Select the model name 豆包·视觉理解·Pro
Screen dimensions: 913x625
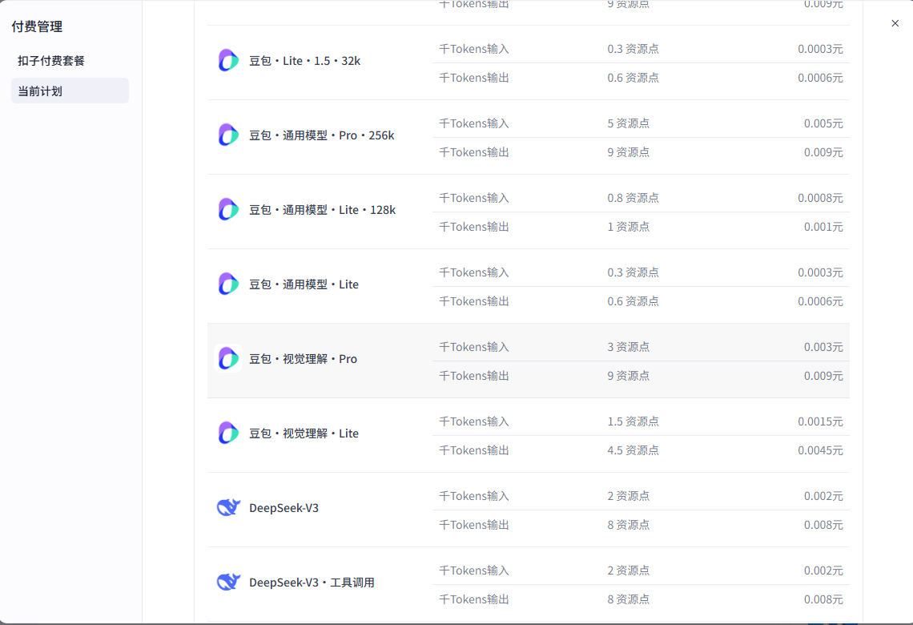(303, 359)
